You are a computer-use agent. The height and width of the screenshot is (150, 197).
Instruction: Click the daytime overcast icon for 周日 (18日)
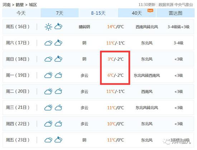point(48,59)
